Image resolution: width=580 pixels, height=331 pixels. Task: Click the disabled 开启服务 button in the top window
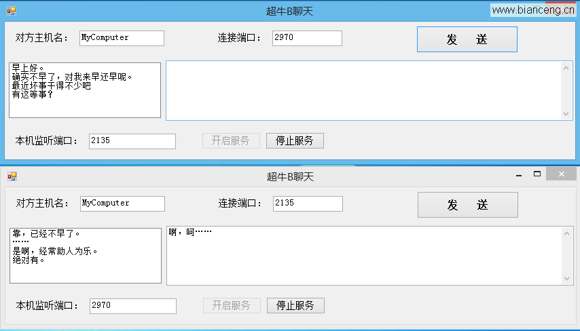[231, 141]
